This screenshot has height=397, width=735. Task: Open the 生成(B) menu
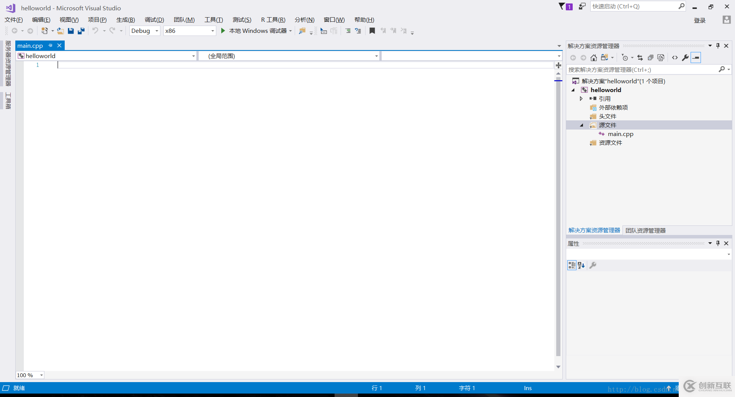tap(126, 20)
